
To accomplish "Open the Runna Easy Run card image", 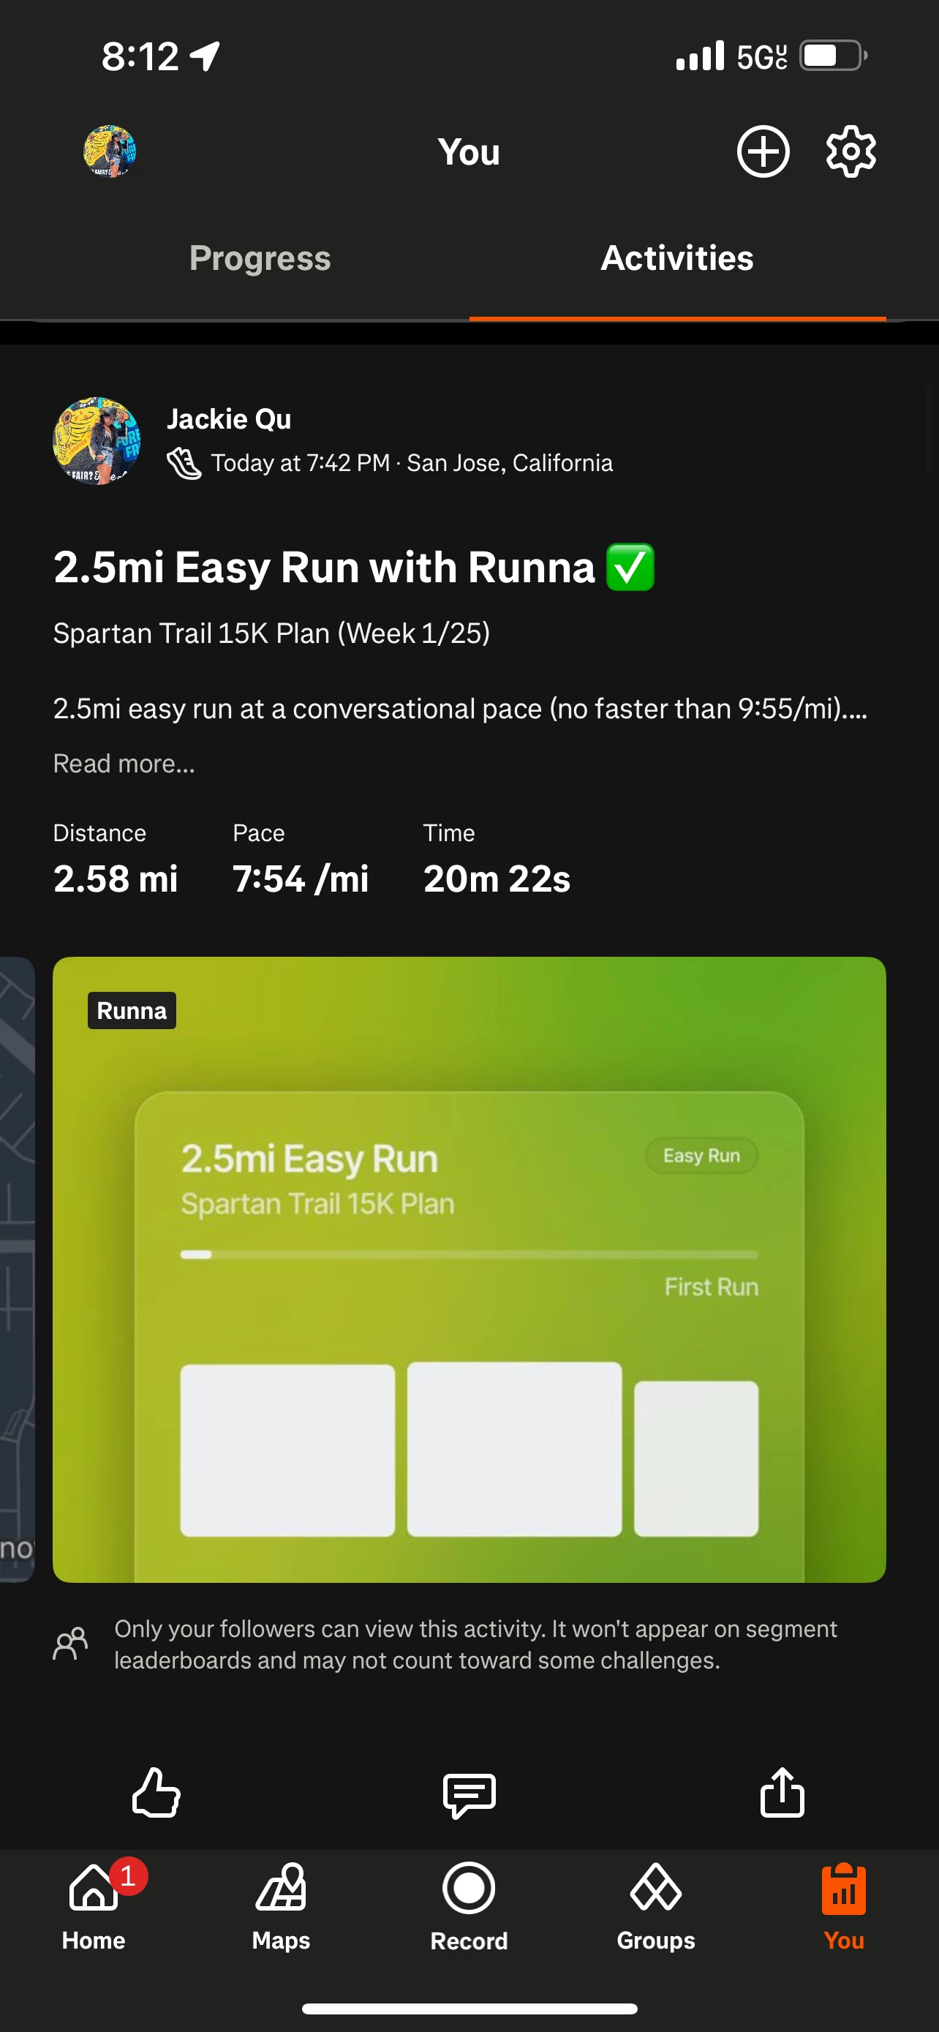I will click(469, 1269).
